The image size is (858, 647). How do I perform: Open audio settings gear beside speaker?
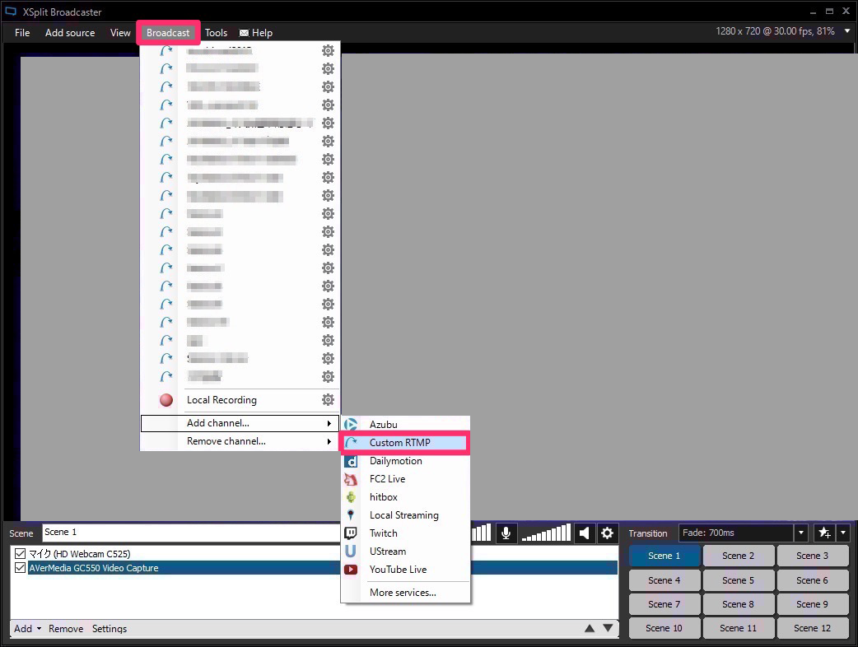pos(607,533)
